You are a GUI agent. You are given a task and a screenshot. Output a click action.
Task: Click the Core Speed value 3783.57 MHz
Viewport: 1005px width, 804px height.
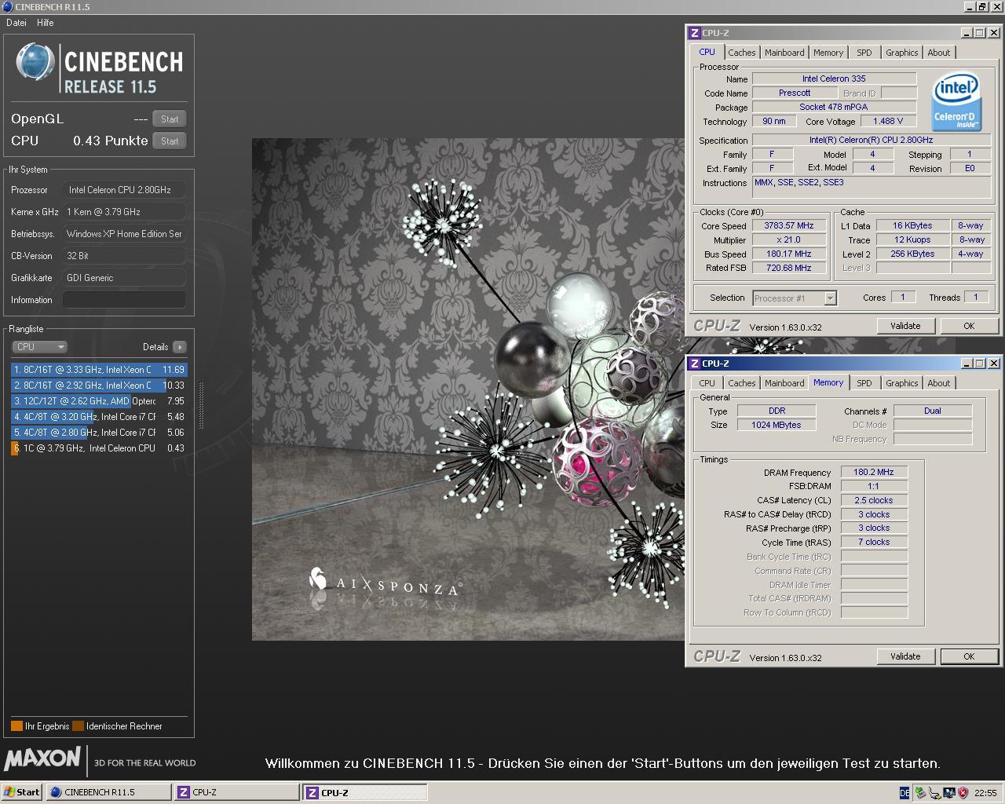point(789,226)
